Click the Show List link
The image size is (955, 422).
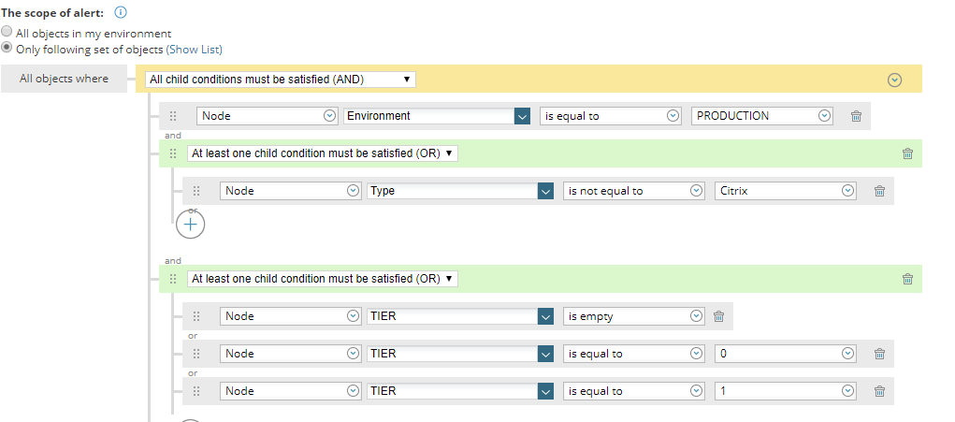click(194, 49)
